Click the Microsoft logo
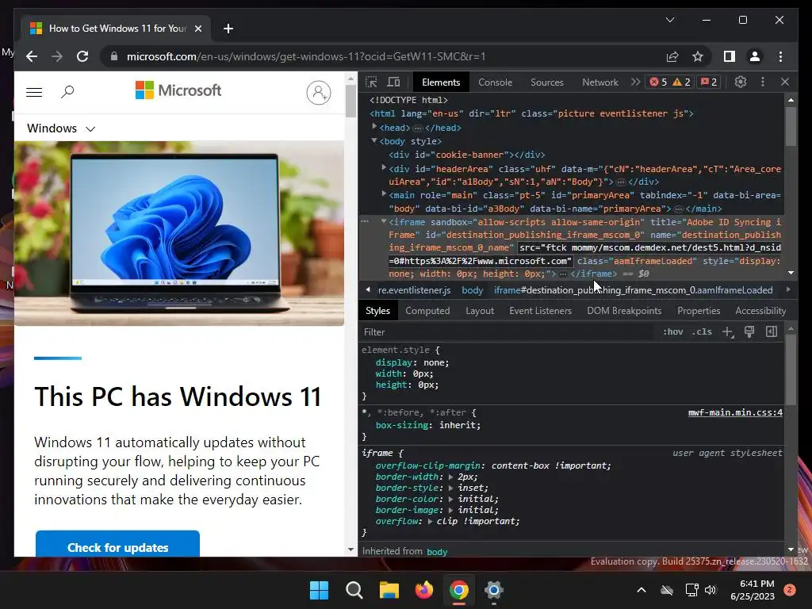The image size is (812, 609). [x=178, y=90]
